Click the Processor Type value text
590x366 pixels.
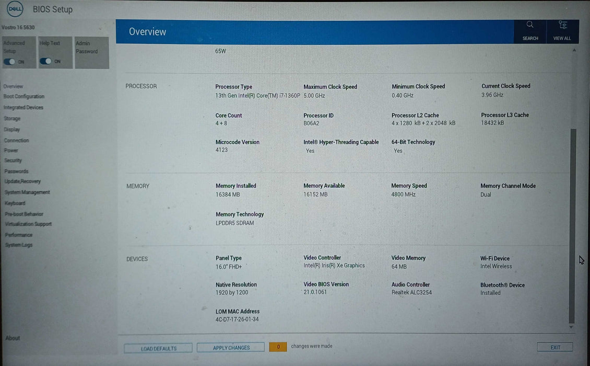click(x=257, y=96)
